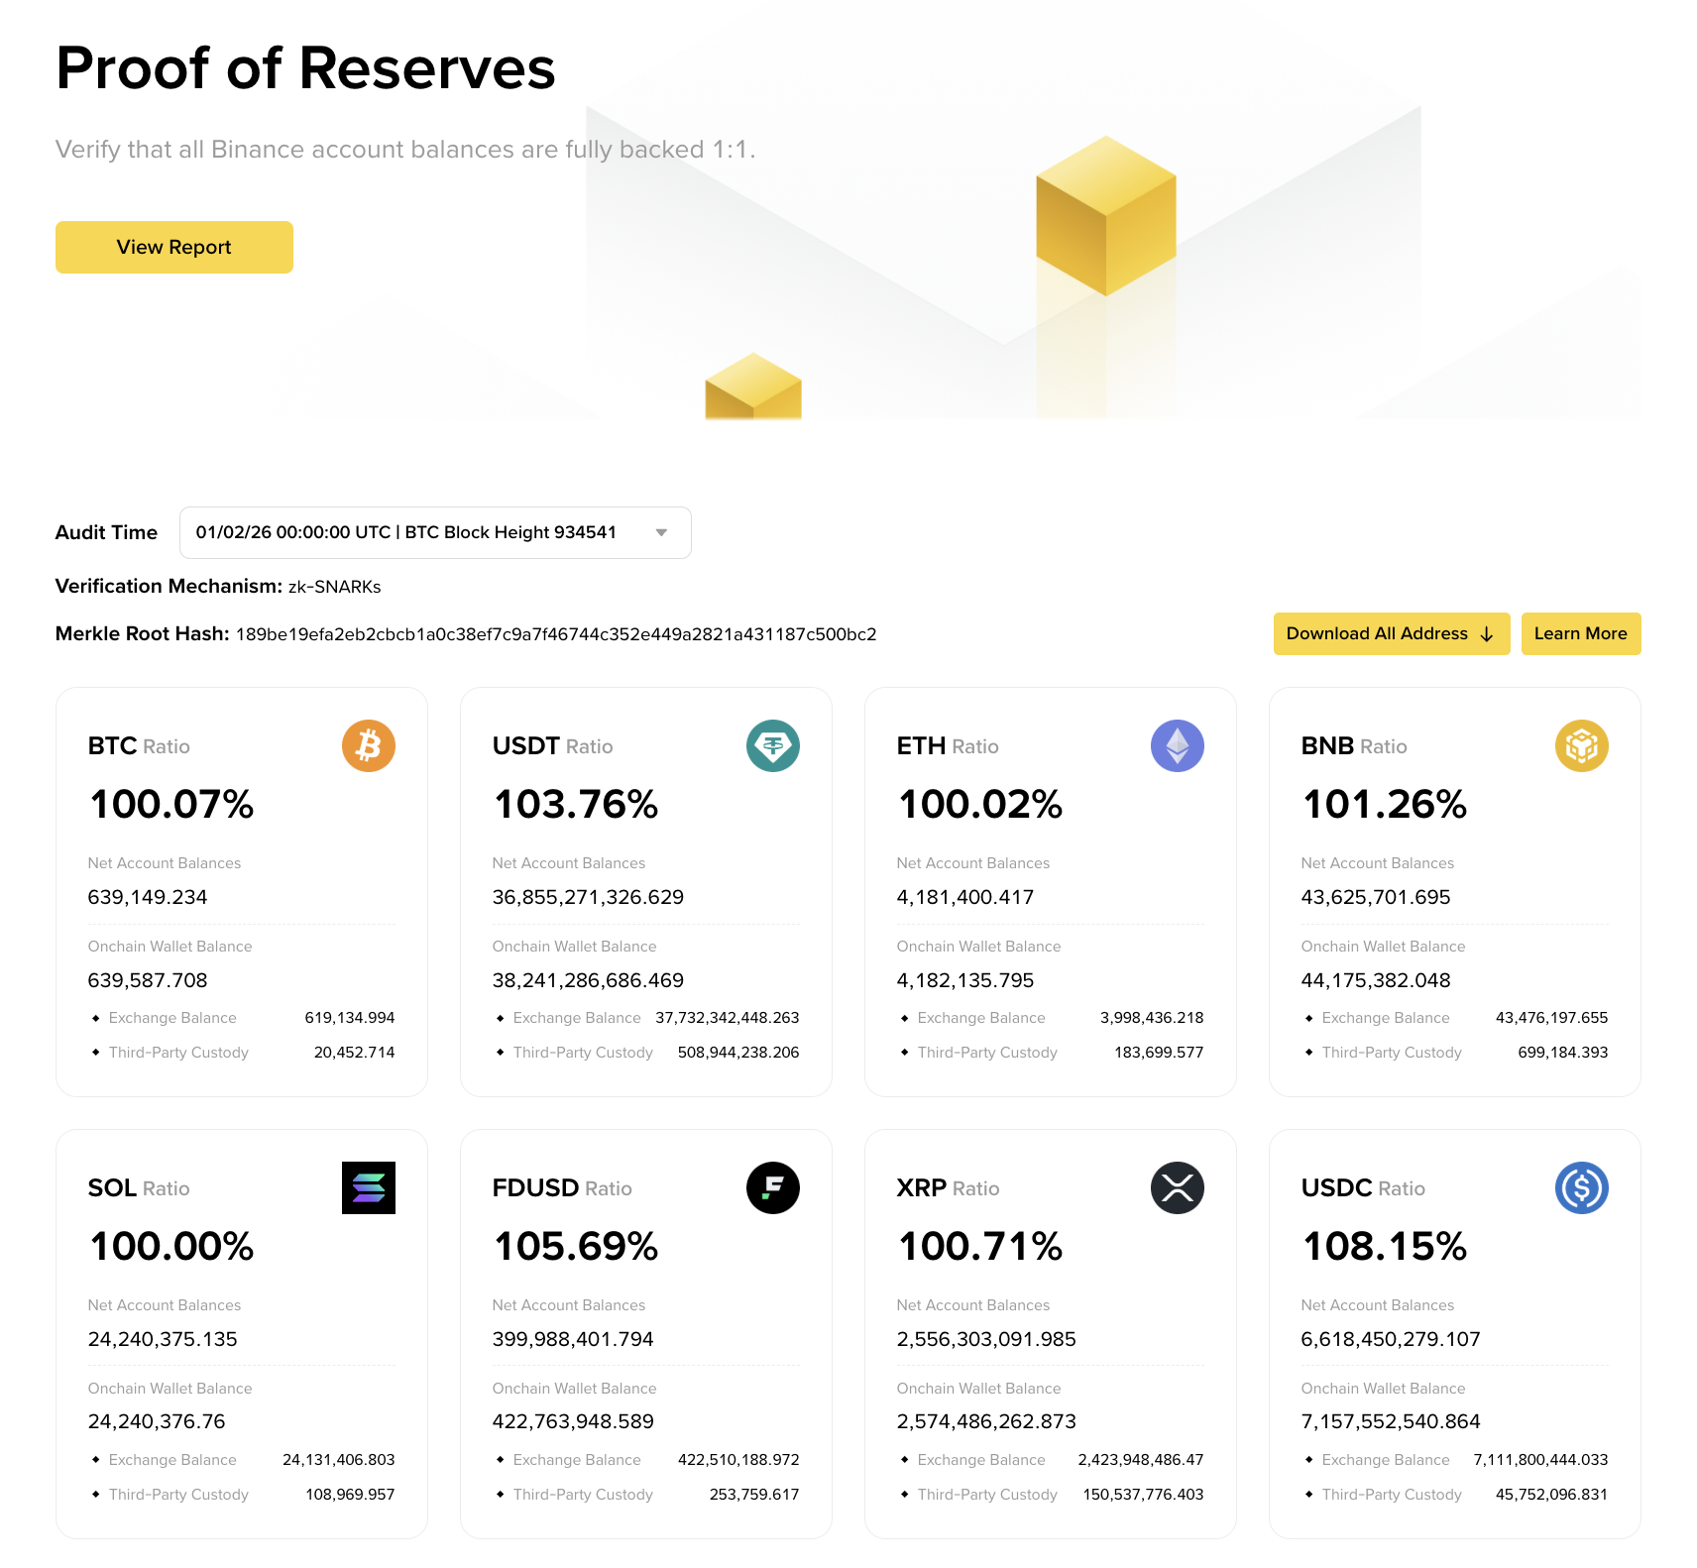Click ETH Onchain Wallet Balance amount

tap(964, 980)
